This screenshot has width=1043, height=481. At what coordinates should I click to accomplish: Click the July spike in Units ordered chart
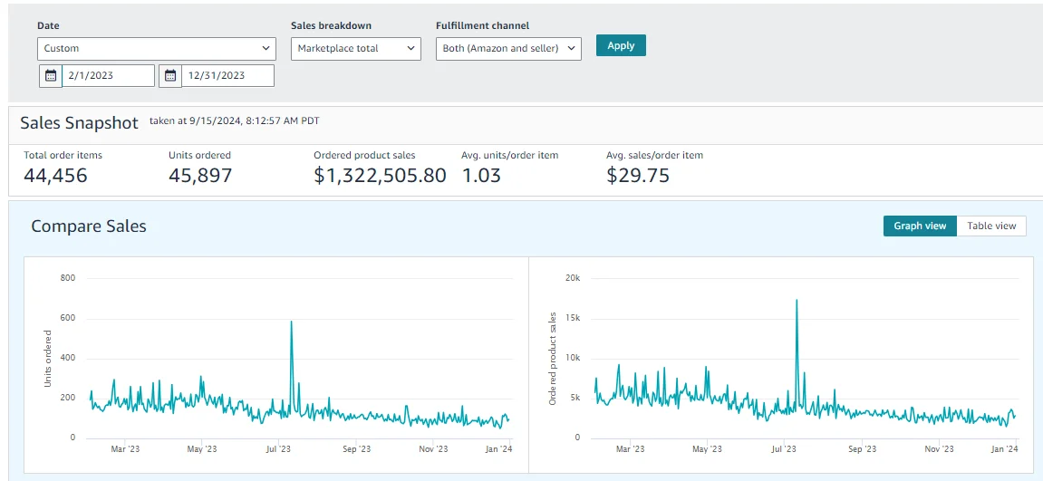[291, 322]
